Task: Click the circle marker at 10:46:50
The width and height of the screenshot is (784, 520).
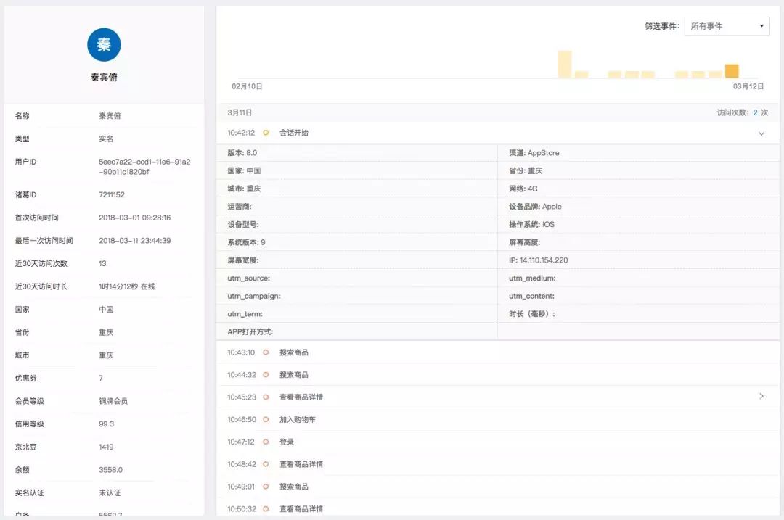Action: [x=266, y=420]
